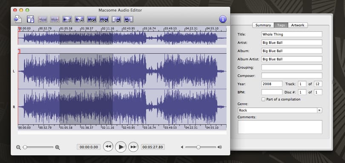Click the 02:43.95 marker on the top ruler
The height and width of the screenshot is (163, 345).
click(x=129, y=29)
